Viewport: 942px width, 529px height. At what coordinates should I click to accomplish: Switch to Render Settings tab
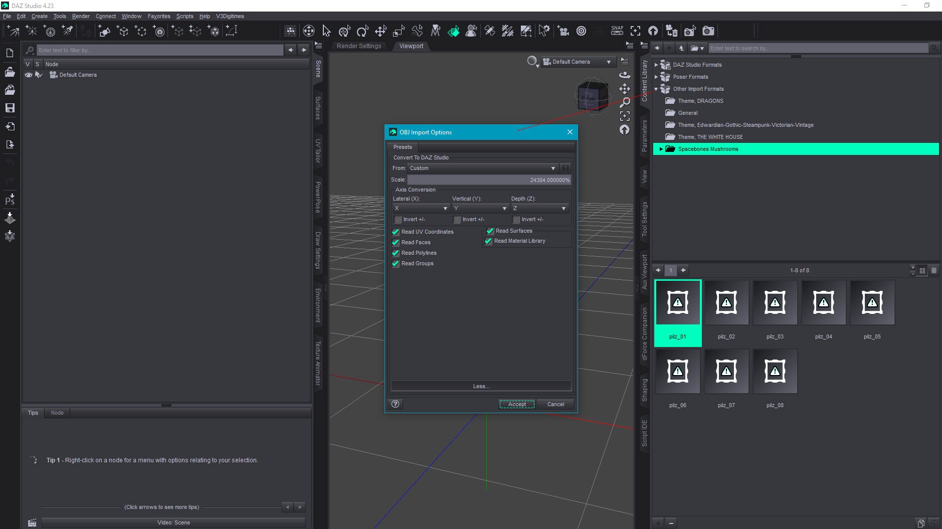tap(359, 46)
